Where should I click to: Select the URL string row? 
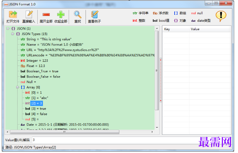(63, 50)
